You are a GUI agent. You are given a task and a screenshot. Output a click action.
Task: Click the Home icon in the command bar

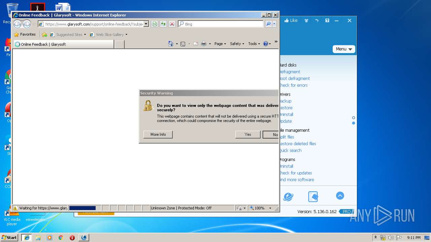[171, 44]
